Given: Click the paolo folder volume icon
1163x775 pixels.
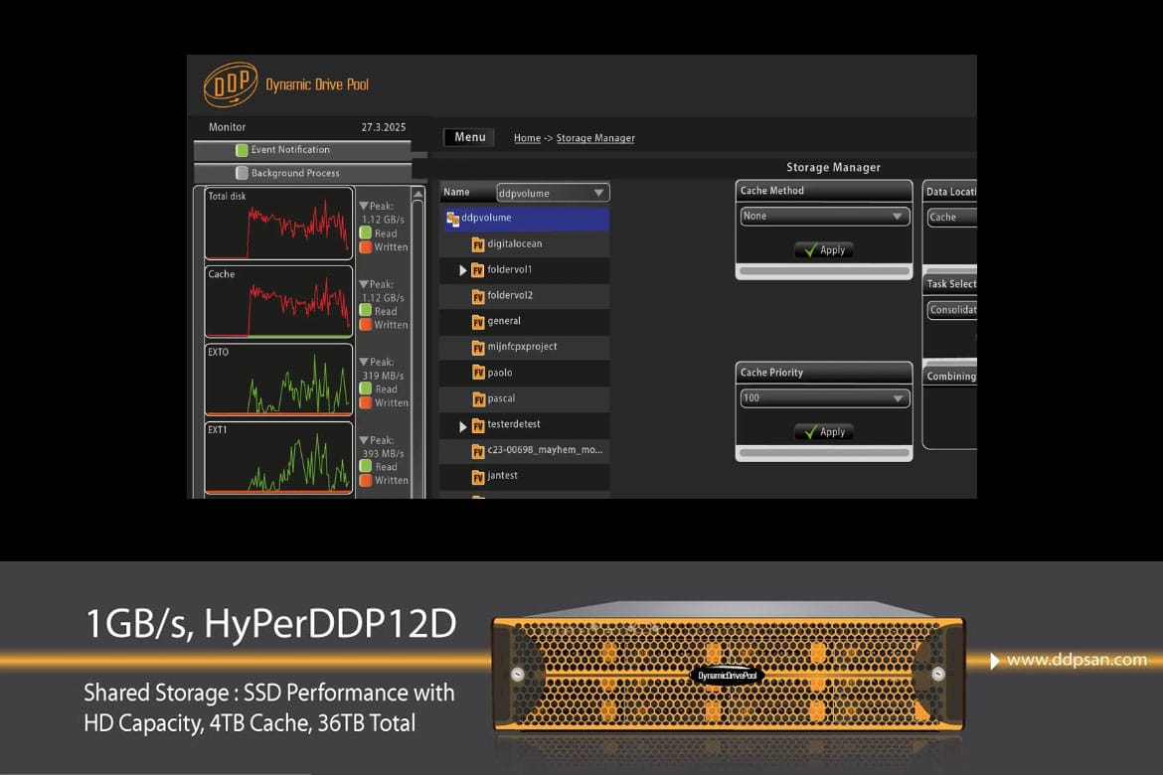Looking at the screenshot, I should pos(478,373).
